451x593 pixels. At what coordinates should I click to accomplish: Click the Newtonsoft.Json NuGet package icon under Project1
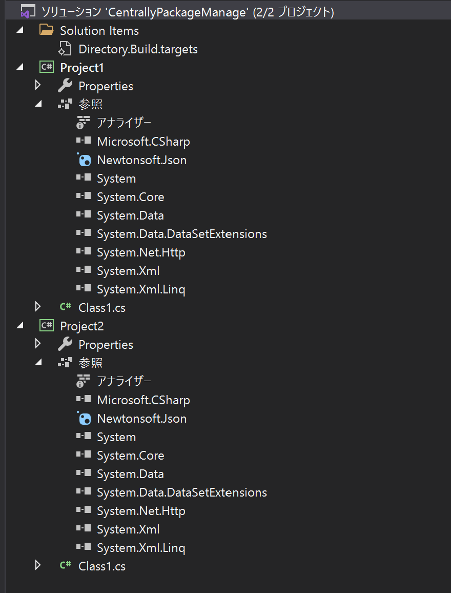[85, 160]
